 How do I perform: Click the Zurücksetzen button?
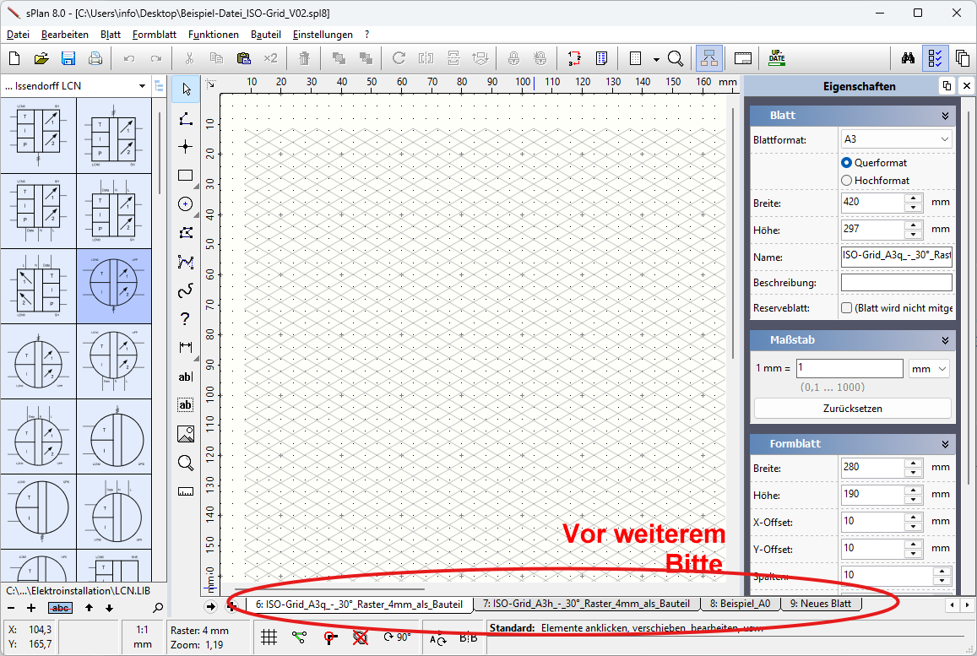(852, 409)
